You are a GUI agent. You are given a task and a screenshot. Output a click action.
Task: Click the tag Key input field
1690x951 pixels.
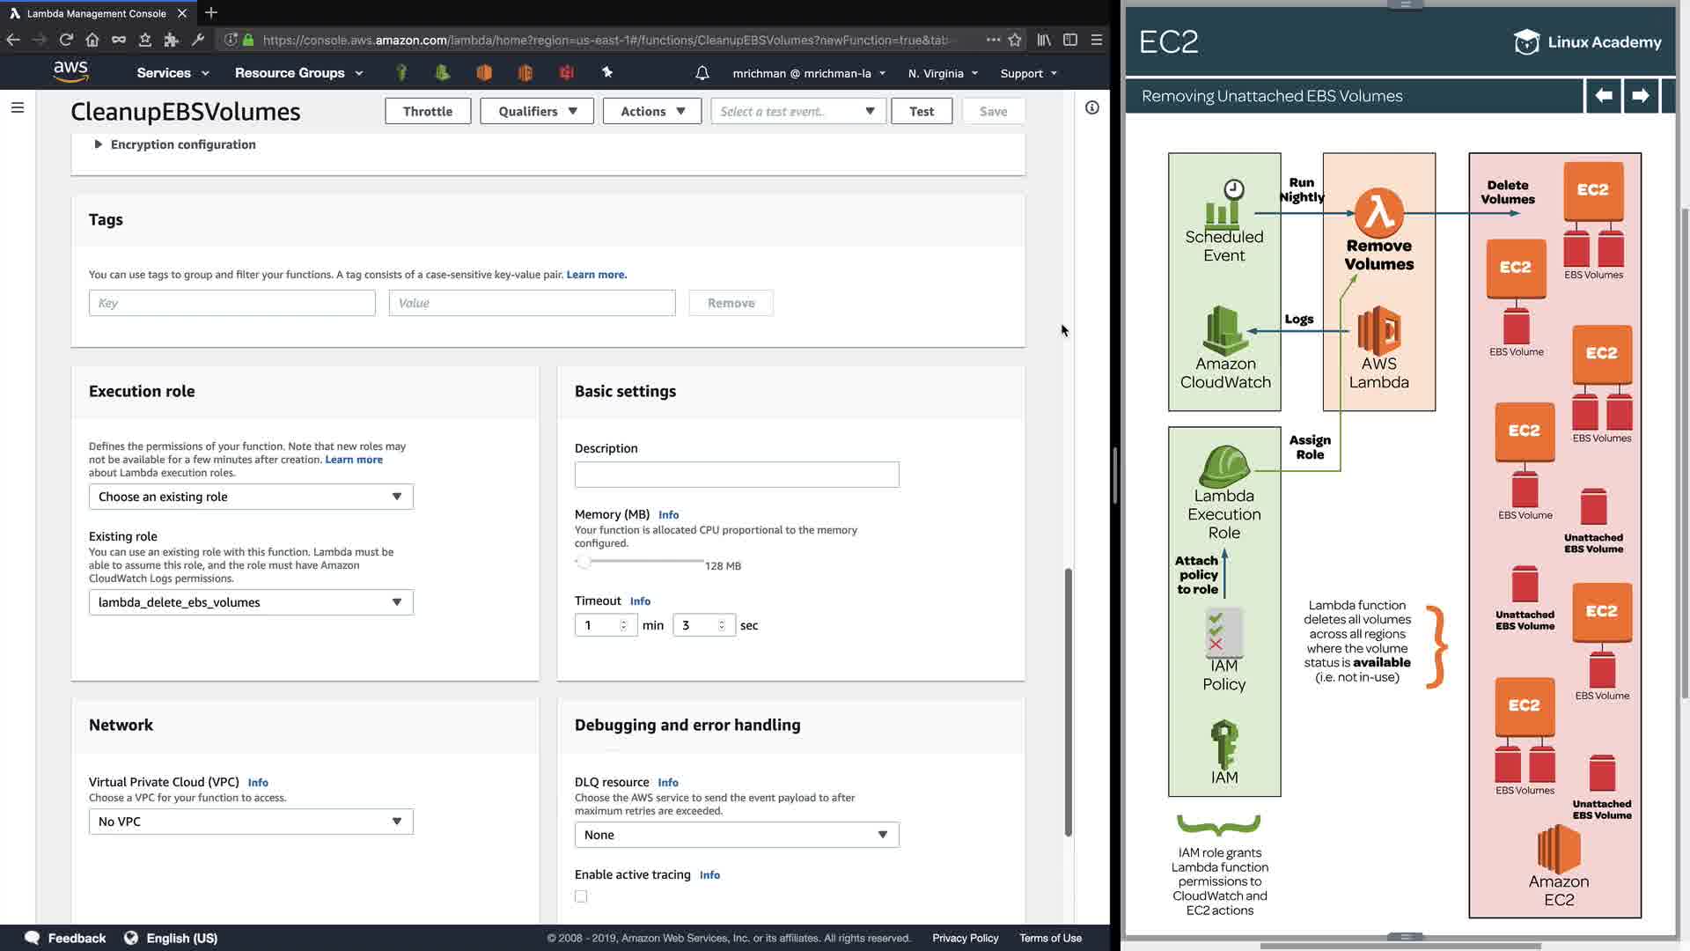[231, 303]
